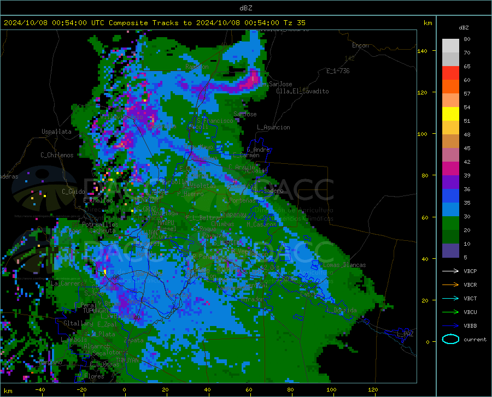This screenshot has height=397, width=492.
Task: Click the blue VBBB arrow icon
Action: point(450,326)
